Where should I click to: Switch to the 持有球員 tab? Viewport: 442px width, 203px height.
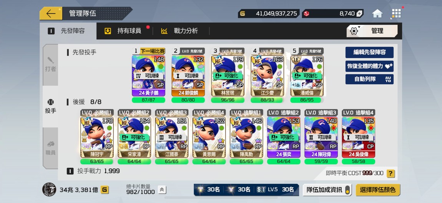click(123, 31)
